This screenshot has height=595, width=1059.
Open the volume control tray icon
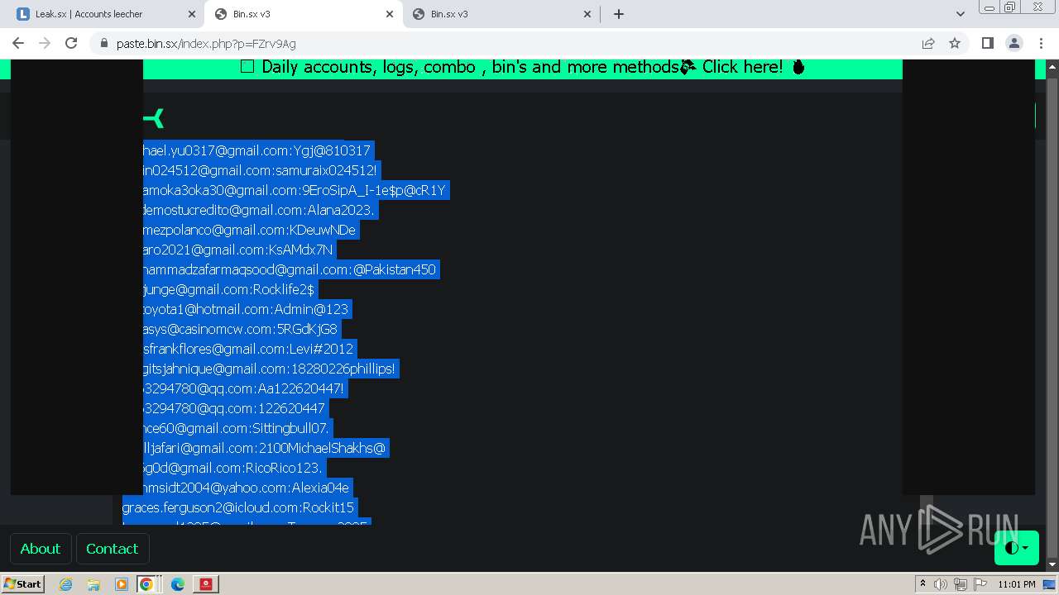941,584
